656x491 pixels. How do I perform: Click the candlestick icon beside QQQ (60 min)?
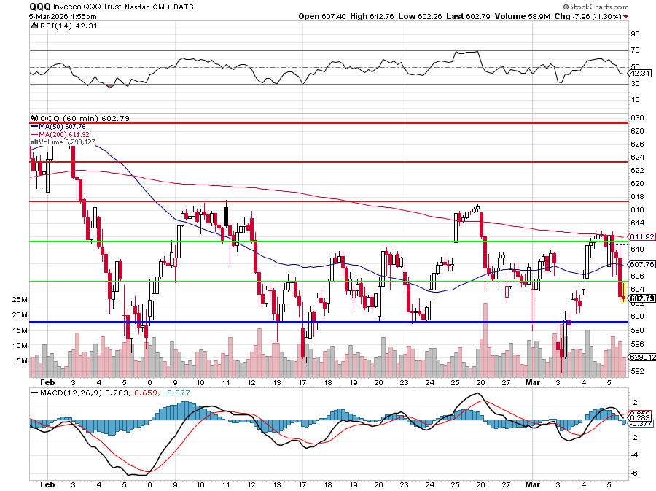point(34,118)
